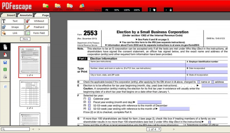The width and height of the screenshot is (230, 133).
Task: Click the Name (see instructions) field
Action: click(137, 65)
